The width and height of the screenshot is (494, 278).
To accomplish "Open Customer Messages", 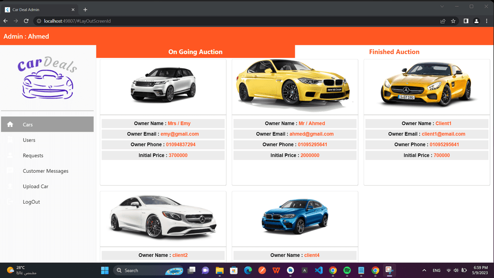I will click(x=47, y=170).
